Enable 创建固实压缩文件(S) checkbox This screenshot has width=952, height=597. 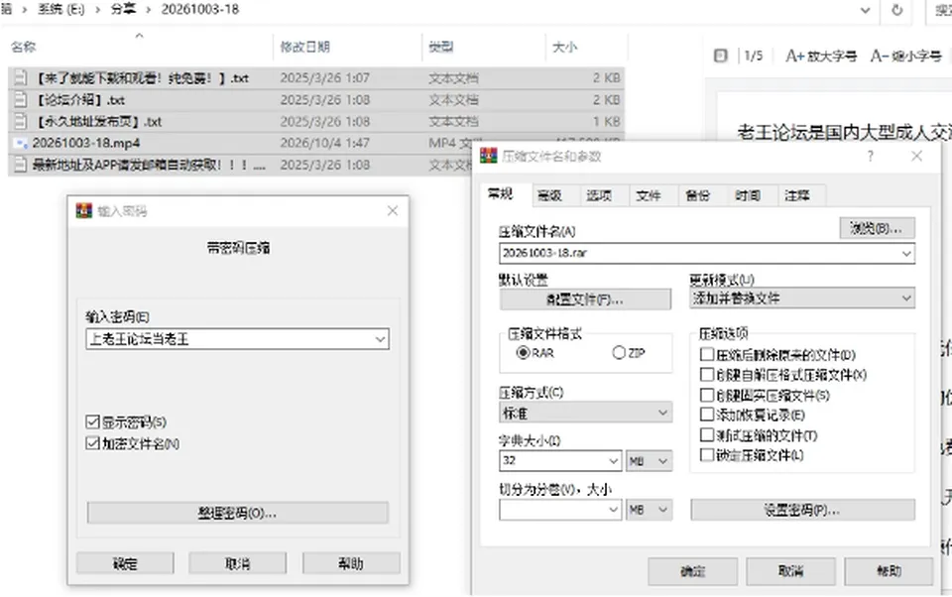tap(707, 395)
